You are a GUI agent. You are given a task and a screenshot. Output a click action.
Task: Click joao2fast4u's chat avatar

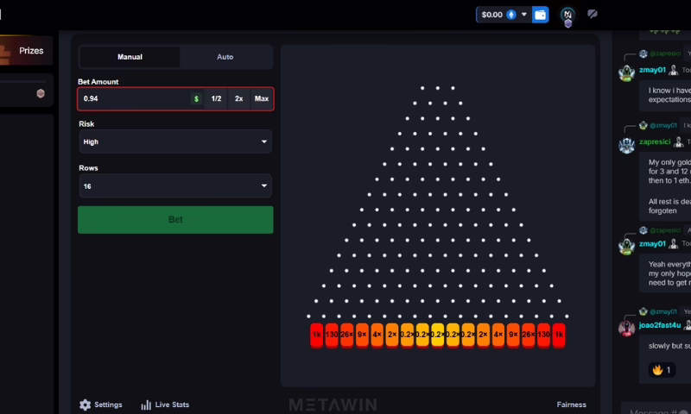[626, 329]
